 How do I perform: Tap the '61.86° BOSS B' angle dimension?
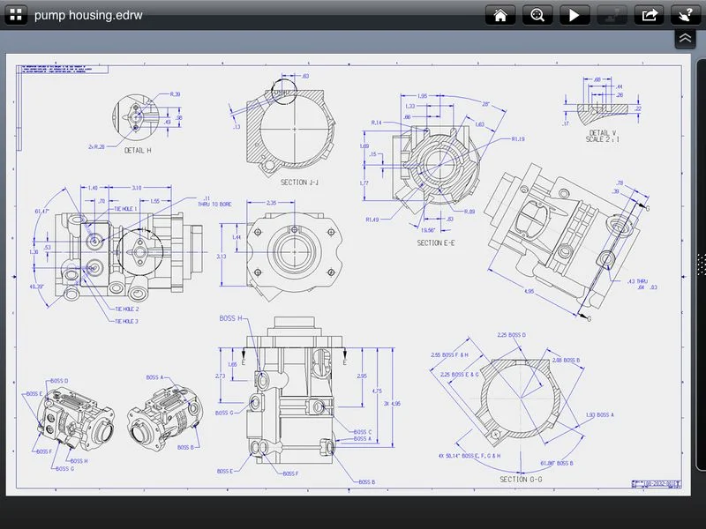point(557,463)
